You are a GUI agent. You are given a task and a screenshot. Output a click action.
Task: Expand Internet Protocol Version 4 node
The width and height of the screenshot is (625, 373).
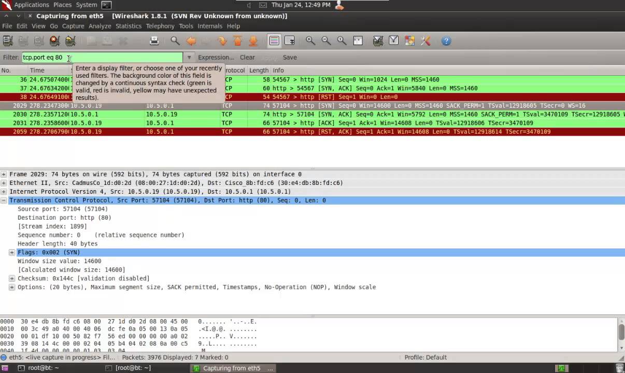pos(4,192)
